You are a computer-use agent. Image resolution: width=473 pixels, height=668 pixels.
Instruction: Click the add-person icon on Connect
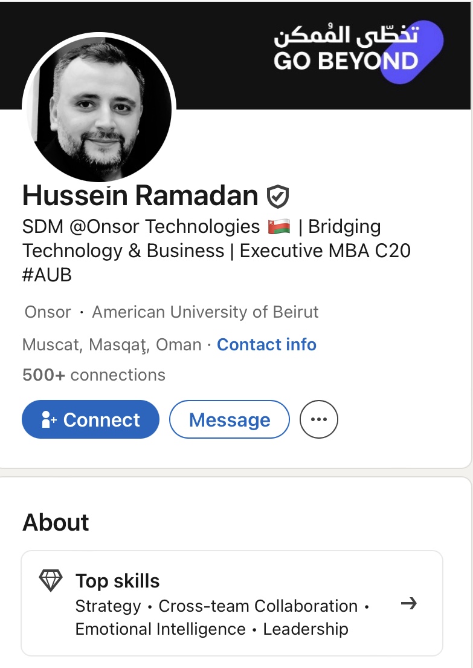coord(48,420)
